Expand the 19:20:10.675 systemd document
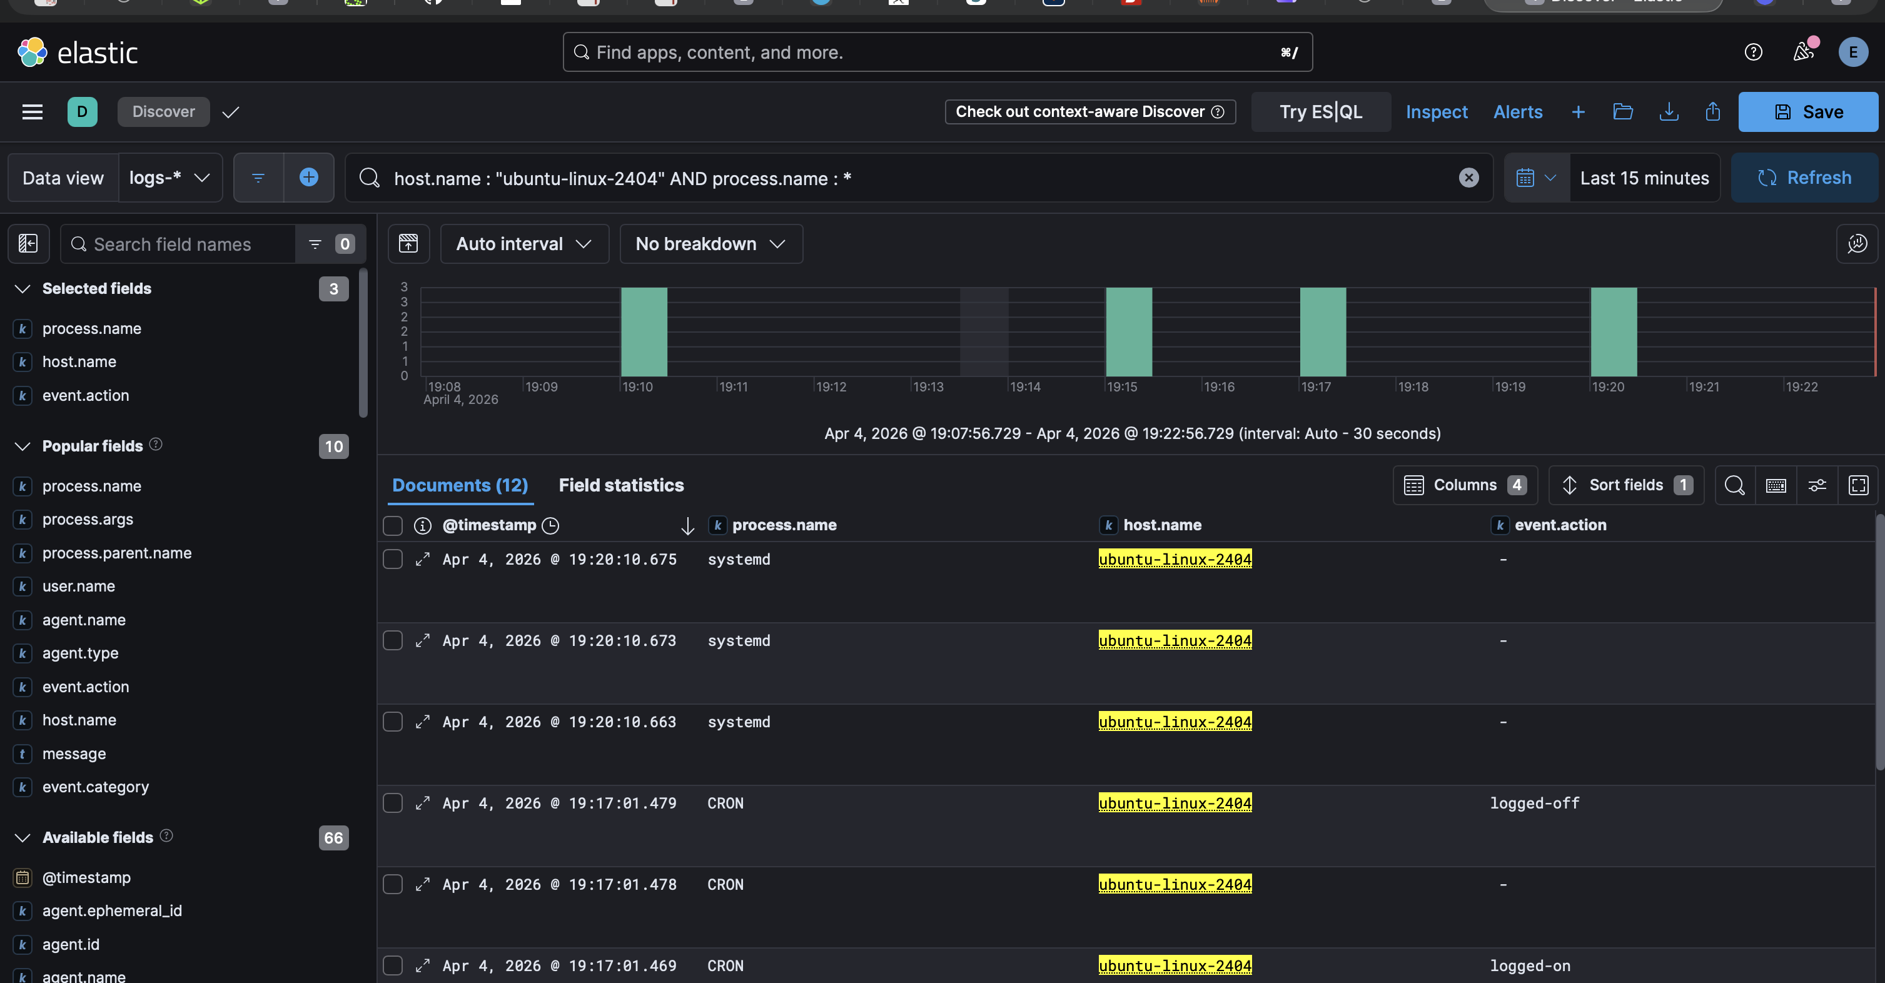Screen dimensions: 1885x983 click(x=422, y=560)
